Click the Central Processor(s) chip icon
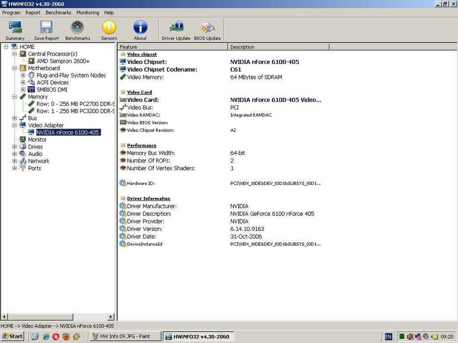 [x=23, y=54]
